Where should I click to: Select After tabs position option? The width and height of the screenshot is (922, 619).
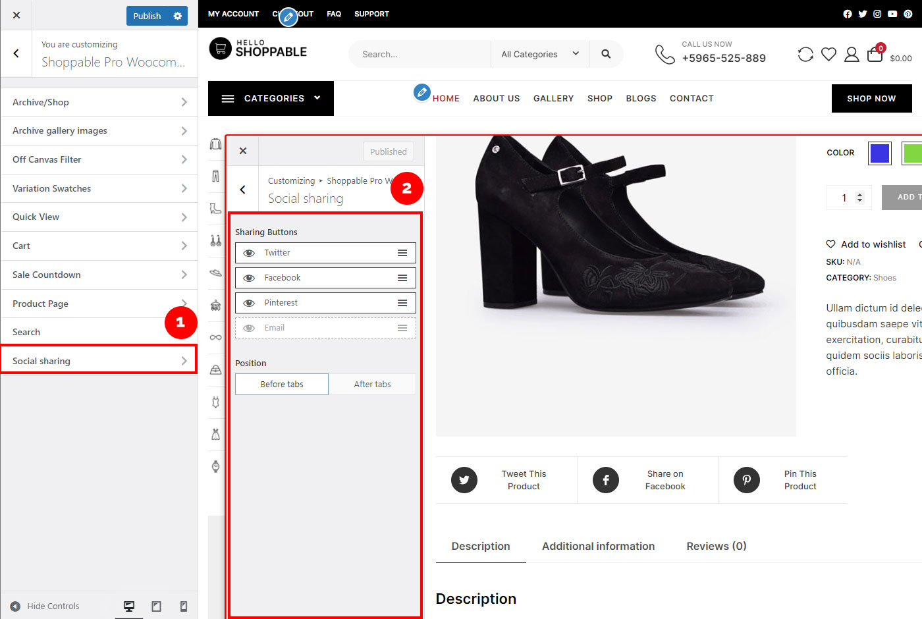[373, 384]
